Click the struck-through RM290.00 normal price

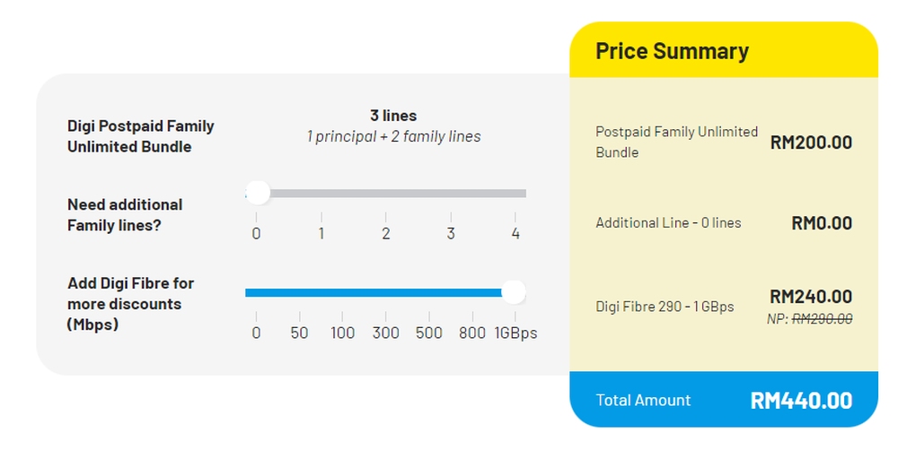click(822, 318)
